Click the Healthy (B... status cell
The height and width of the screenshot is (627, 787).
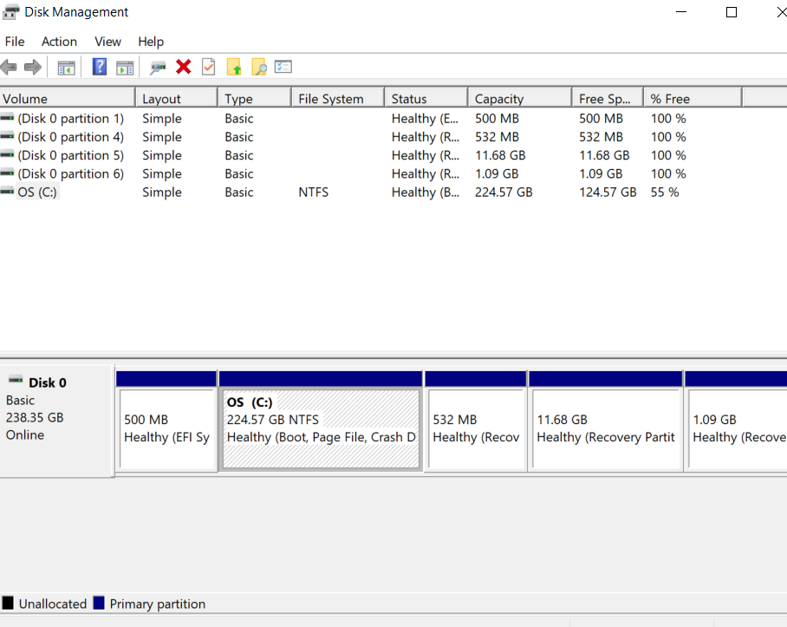click(425, 193)
